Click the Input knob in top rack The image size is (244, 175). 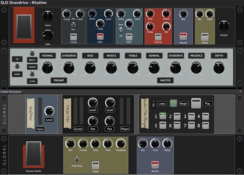click(x=48, y=16)
